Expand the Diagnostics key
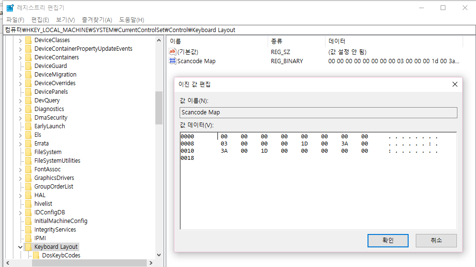Screen dimensions: 476x267 coord(21,109)
